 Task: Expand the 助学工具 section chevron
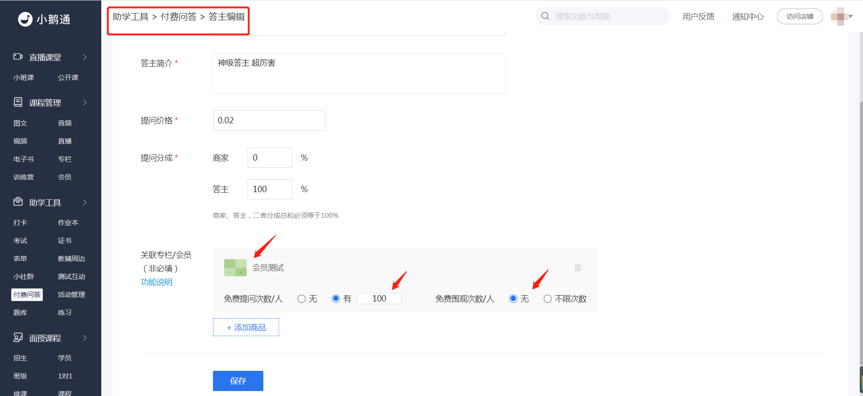click(85, 202)
